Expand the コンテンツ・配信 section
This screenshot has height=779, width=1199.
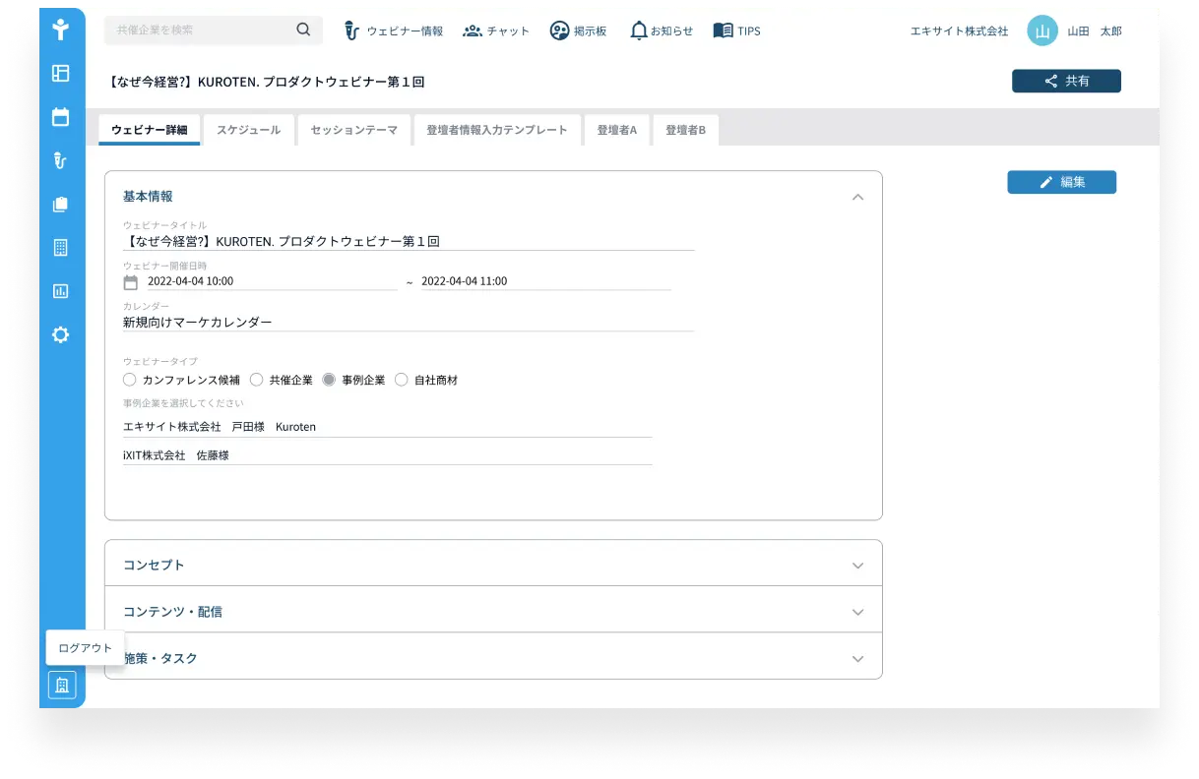(x=857, y=612)
